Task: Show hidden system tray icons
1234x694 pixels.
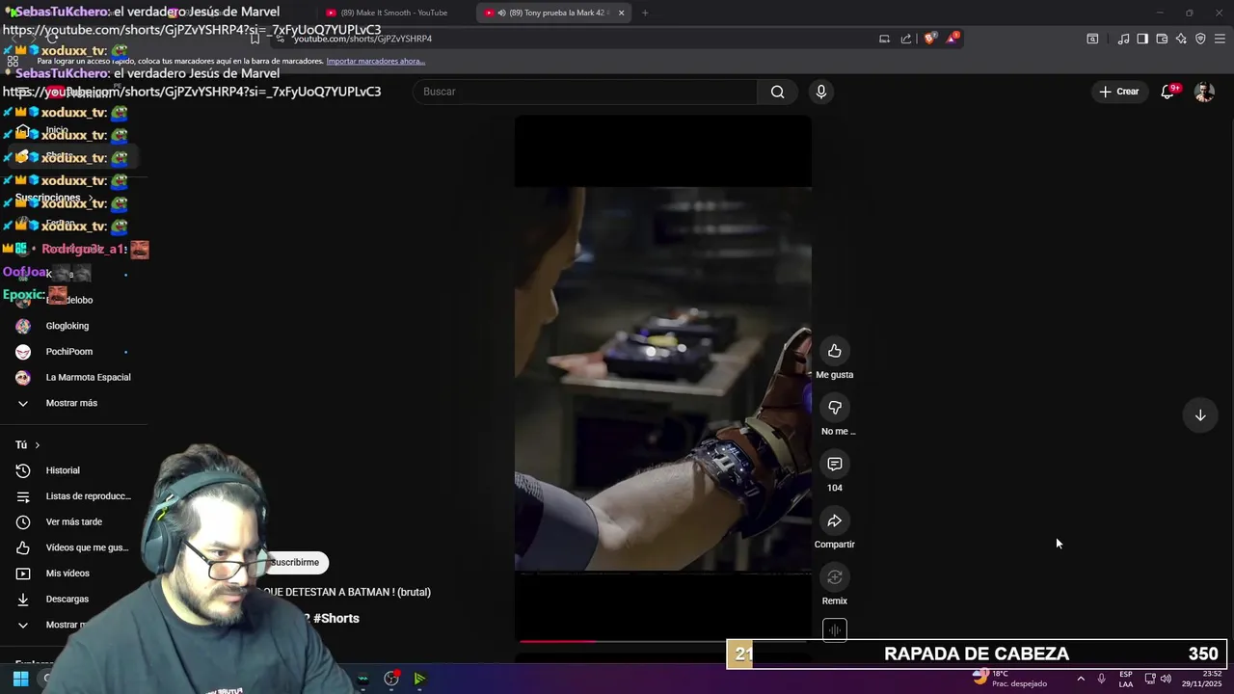Action: pos(1080,679)
